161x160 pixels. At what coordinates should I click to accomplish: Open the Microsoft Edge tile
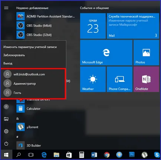(x=106, y=53)
